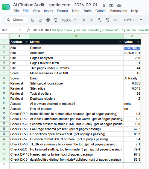Open the Extensions menu

click(118, 11)
